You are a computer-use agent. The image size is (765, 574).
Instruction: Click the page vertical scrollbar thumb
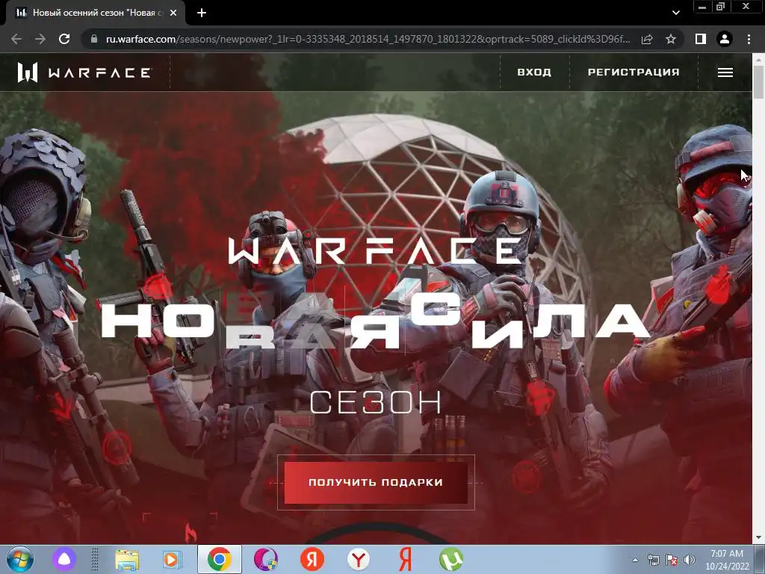coord(758,82)
